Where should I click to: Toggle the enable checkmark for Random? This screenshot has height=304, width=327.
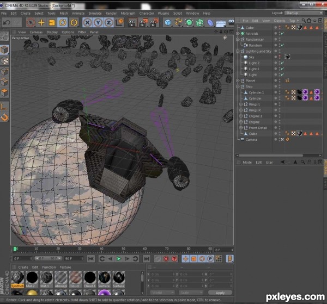[282, 45]
